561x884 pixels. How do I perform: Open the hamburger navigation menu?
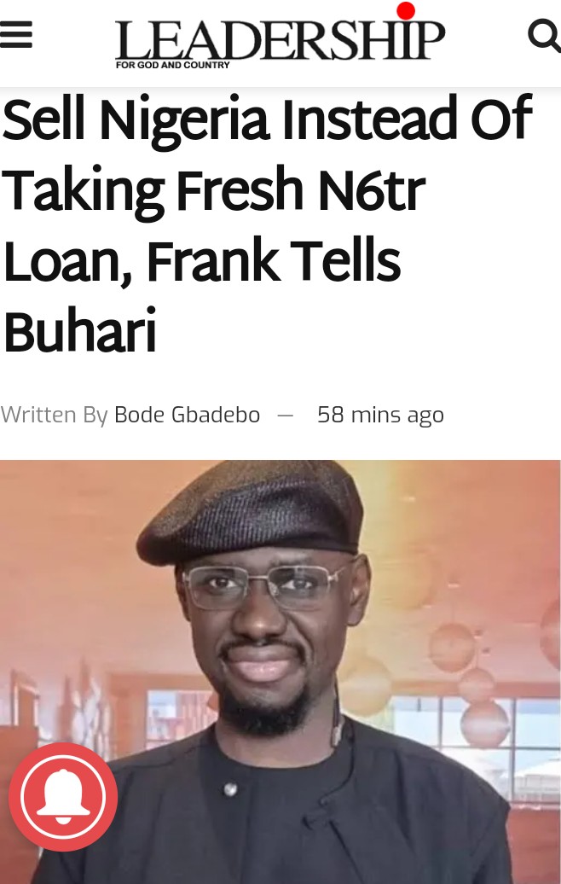coord(15,34)
